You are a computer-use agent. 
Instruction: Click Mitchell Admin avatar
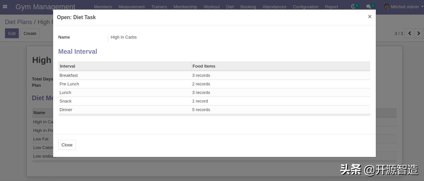click(387, 7)
